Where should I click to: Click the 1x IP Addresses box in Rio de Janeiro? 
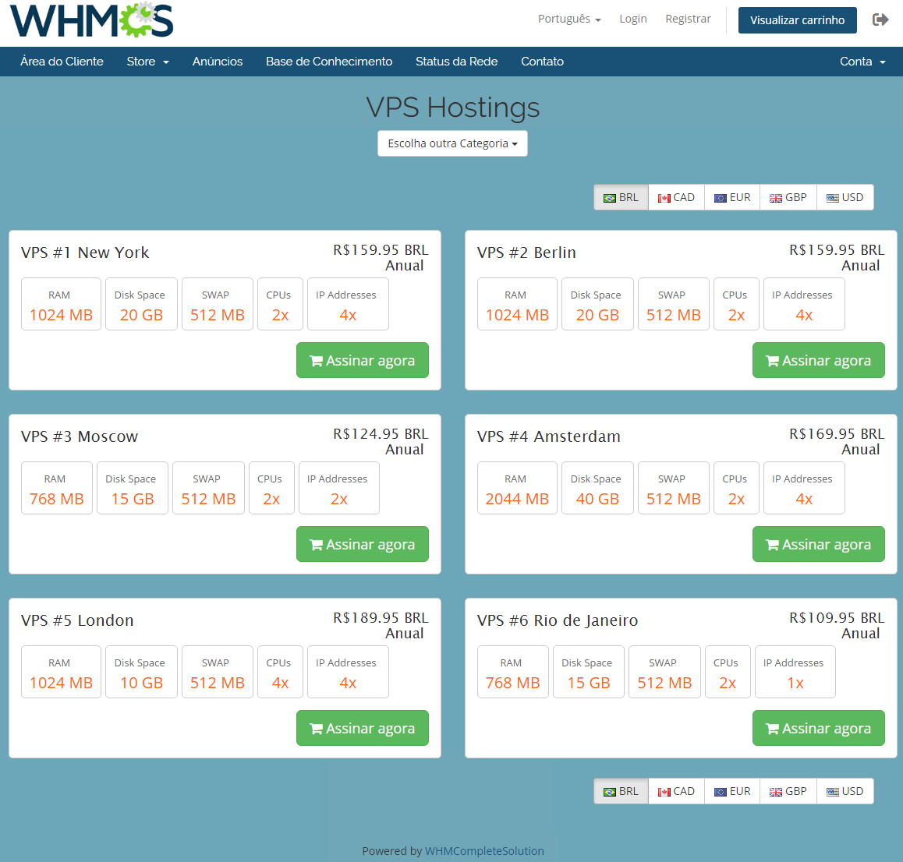795,672
